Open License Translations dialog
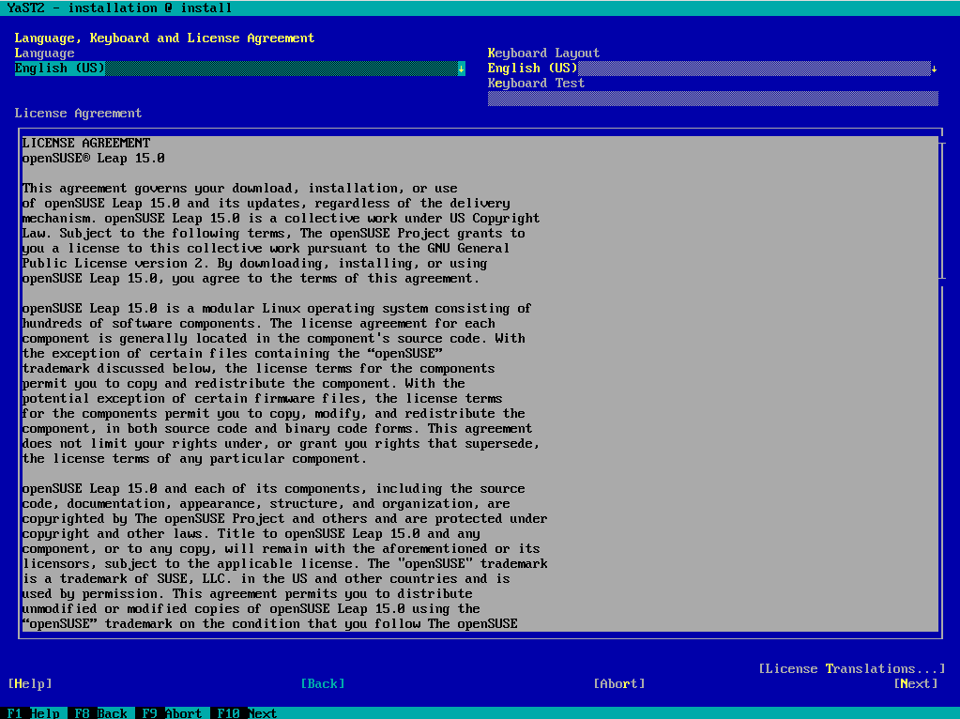Image resolution: width=960 pixels, height=719 pixels. coord(851,668)
